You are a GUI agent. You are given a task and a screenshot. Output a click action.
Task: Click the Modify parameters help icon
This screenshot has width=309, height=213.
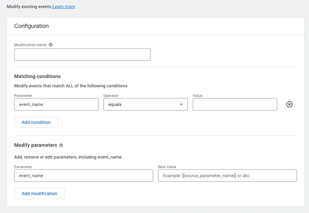tap(61, 145)
